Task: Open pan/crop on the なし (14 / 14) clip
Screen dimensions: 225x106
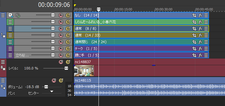Action: [x=194, y=15]
